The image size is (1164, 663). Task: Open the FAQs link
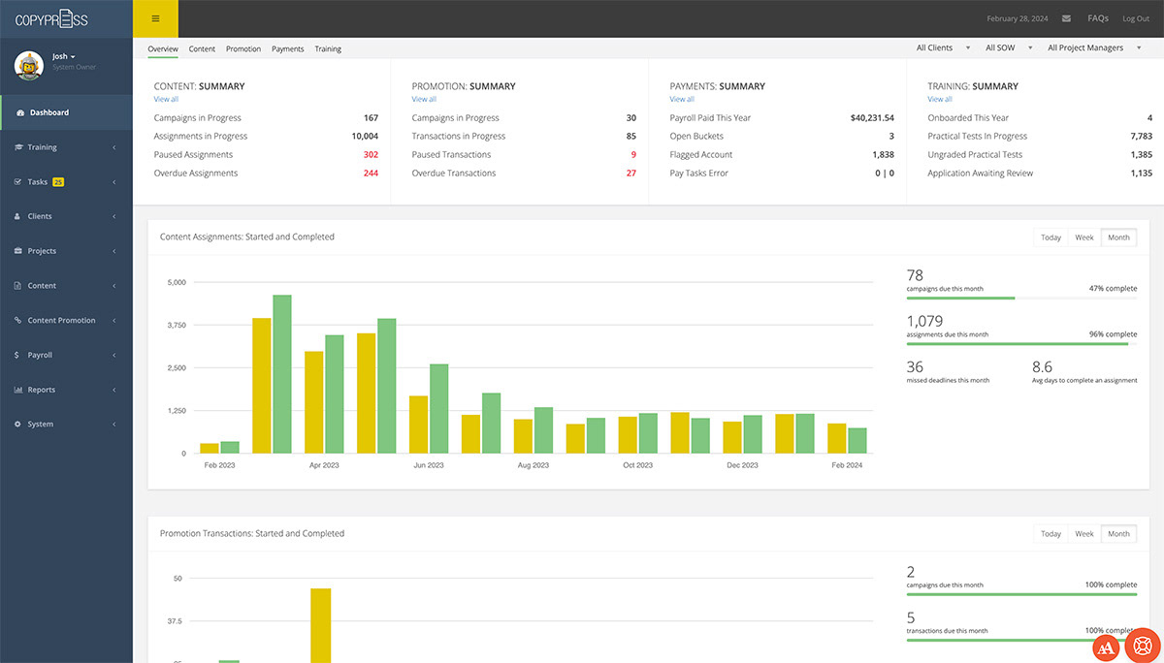coord(1098,18)
